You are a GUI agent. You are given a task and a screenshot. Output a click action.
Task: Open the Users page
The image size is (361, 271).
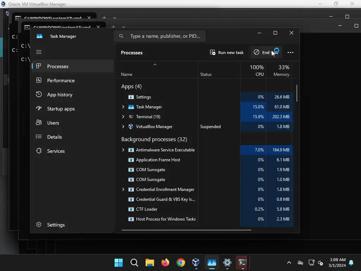[x=73, y=123]
